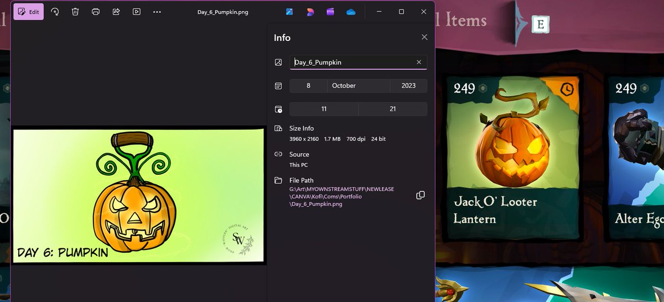Rotate the image with rotate icon
Screen dimensions: 664x302
[55, 12]
